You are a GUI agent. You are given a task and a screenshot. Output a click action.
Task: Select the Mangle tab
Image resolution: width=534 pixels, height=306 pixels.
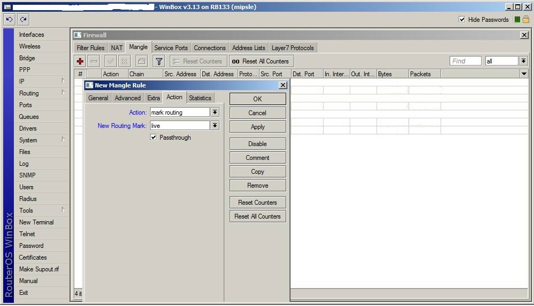pos(138,47)
